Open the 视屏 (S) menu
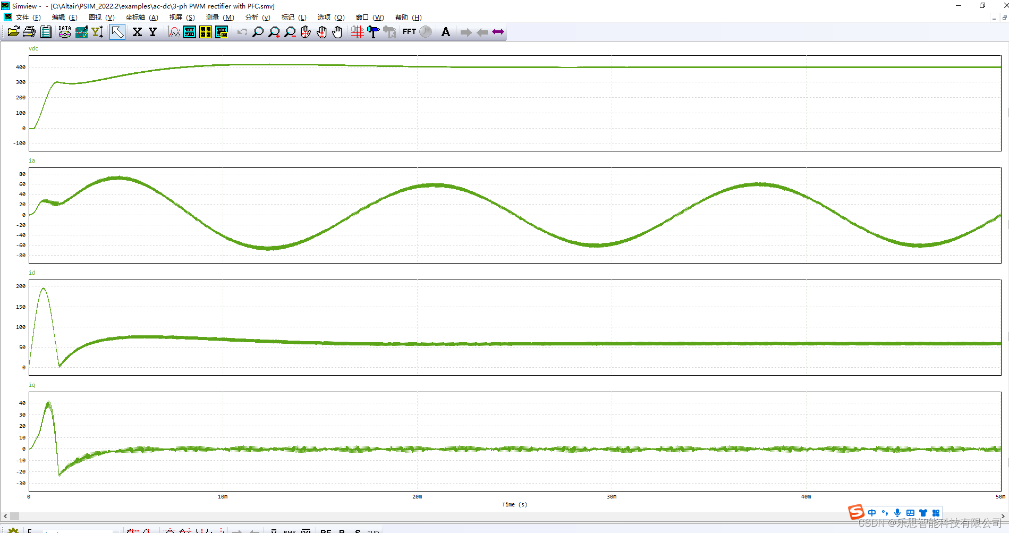This screenshot has height=533, width=1009. [182, 18]
